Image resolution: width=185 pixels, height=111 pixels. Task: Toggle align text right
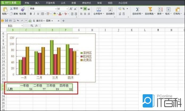pyautogui.click(x=89, y=14)
